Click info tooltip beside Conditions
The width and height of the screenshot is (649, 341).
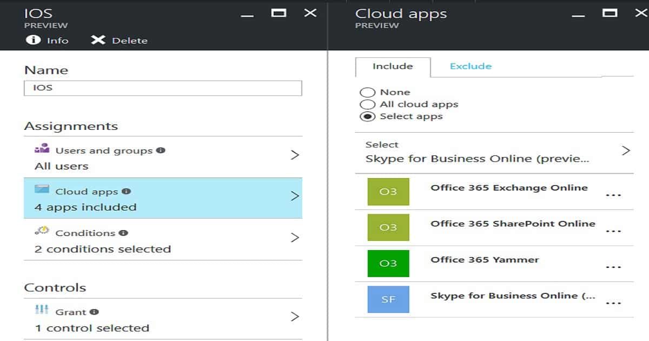tap(123, 233)
